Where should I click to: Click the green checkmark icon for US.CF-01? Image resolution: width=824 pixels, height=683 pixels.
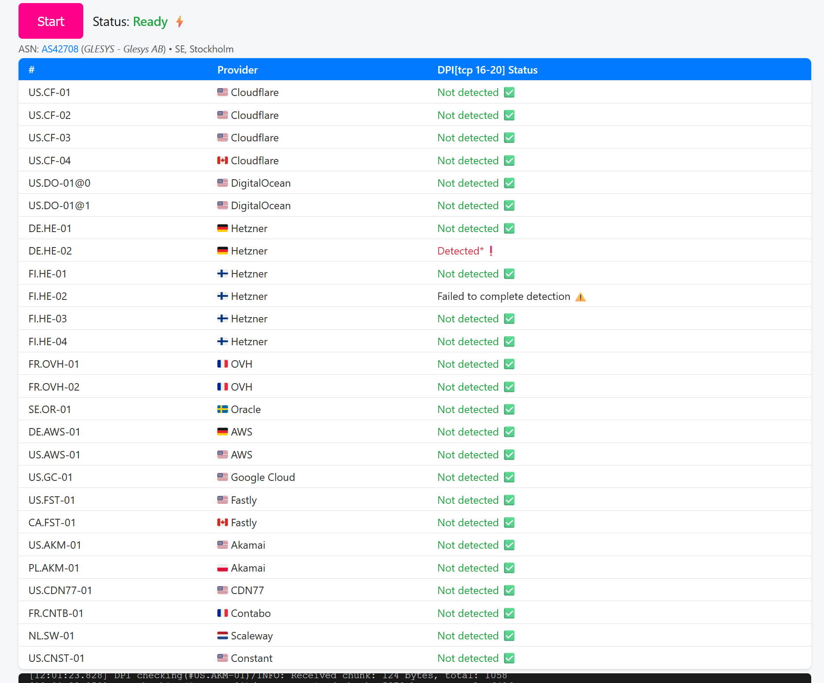click(x=509, y=92)
